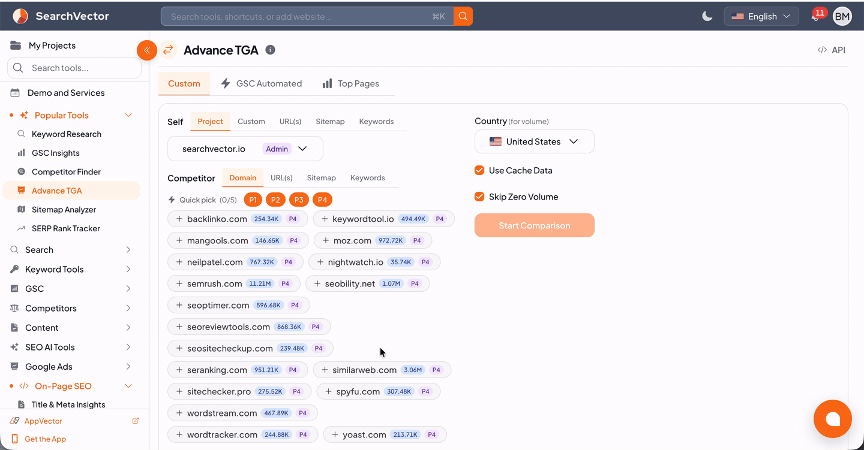Screen dimensions: 864x450
Task: Collapse sidebar with double-chevron button
Action: click(x=147, y=50)
